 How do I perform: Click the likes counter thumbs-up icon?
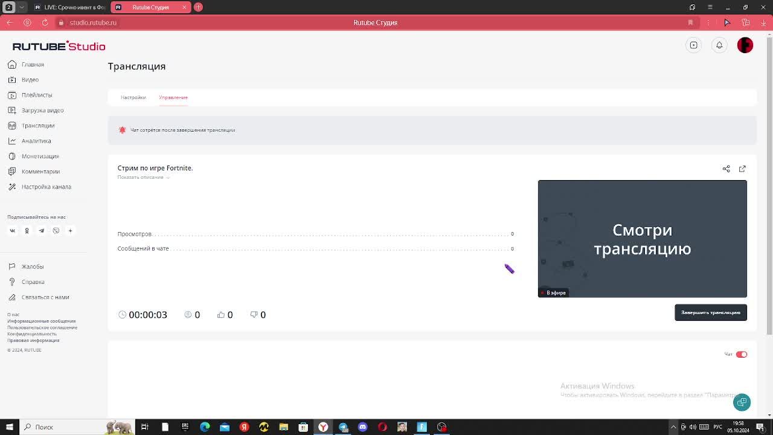pos(221,315)
